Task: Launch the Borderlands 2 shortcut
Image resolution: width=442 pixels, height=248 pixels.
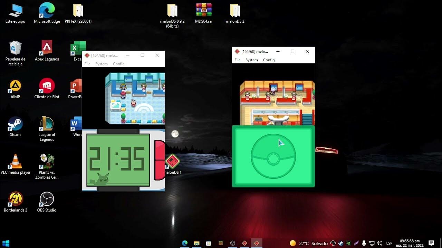Action: [x=15, y=202]
